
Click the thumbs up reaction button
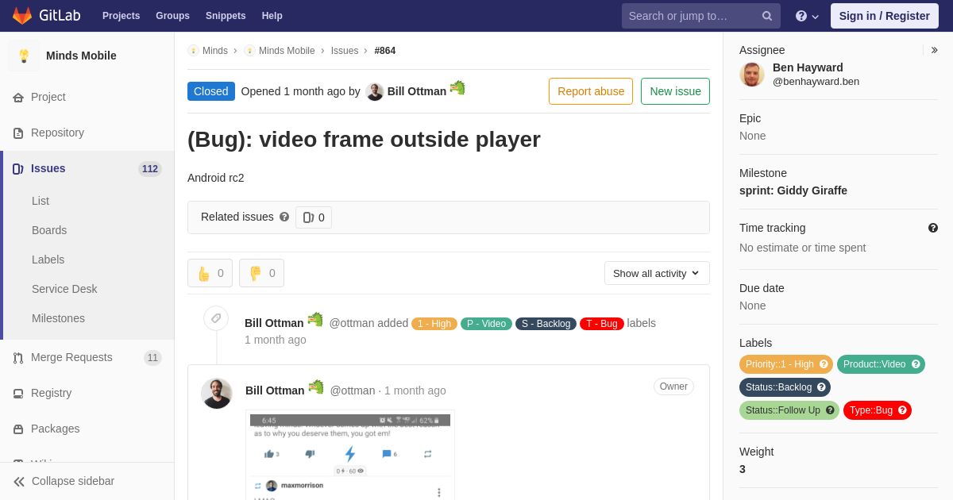point(210,273)
